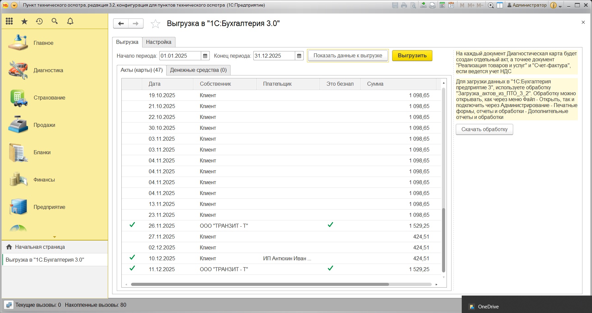The height and width of the screenshot is (313, 592).
Task: Toggle checkmark on the 26.11.2025 row
Action: [x=132, y=225]
